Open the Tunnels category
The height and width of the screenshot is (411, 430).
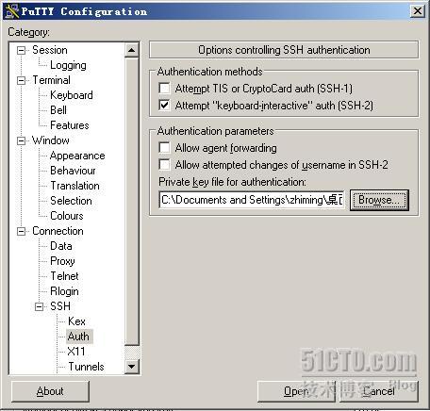(86, 367)
